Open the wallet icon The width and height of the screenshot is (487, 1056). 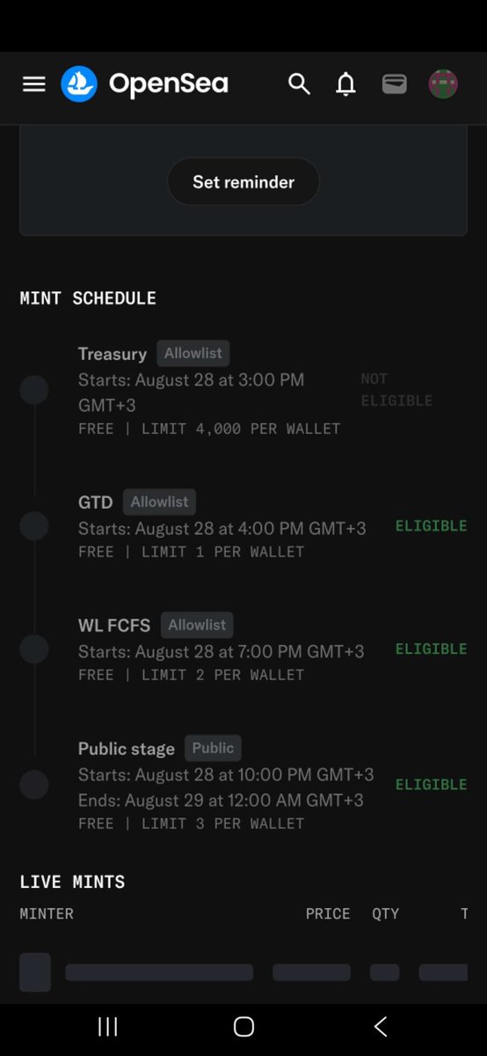click(x=395, y=84)
